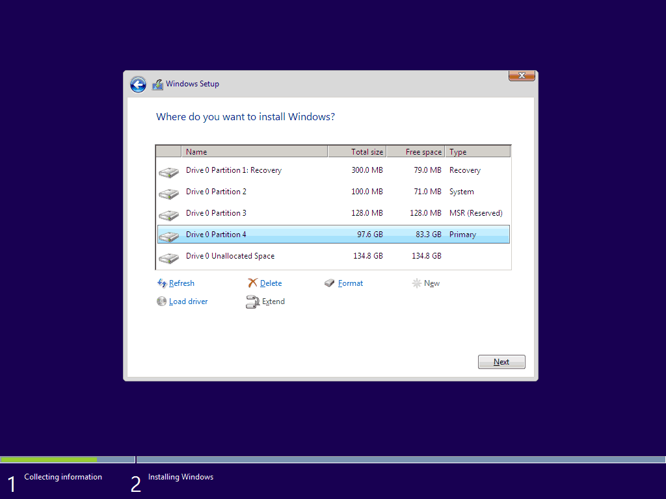The height and width of the screenshot is (499, 666).
Task: Click the Delete red X icon
Action: (254, 283)
